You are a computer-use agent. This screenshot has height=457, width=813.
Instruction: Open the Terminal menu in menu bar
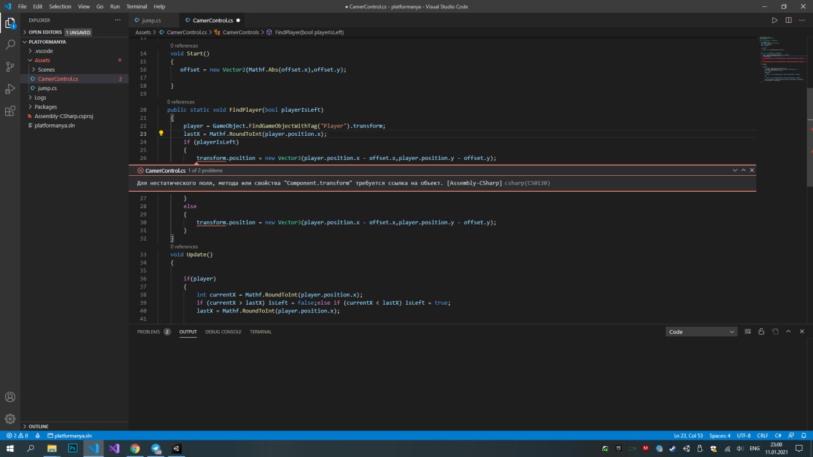(x=136, y=6)
